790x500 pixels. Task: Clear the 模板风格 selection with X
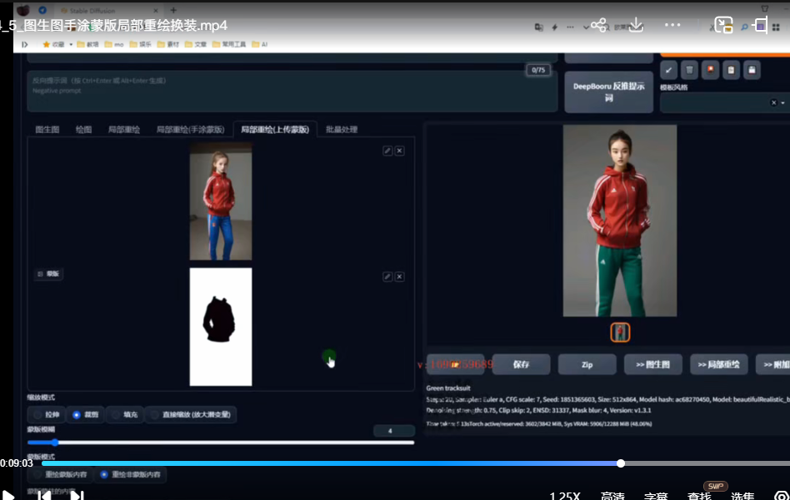pos(774,102)
